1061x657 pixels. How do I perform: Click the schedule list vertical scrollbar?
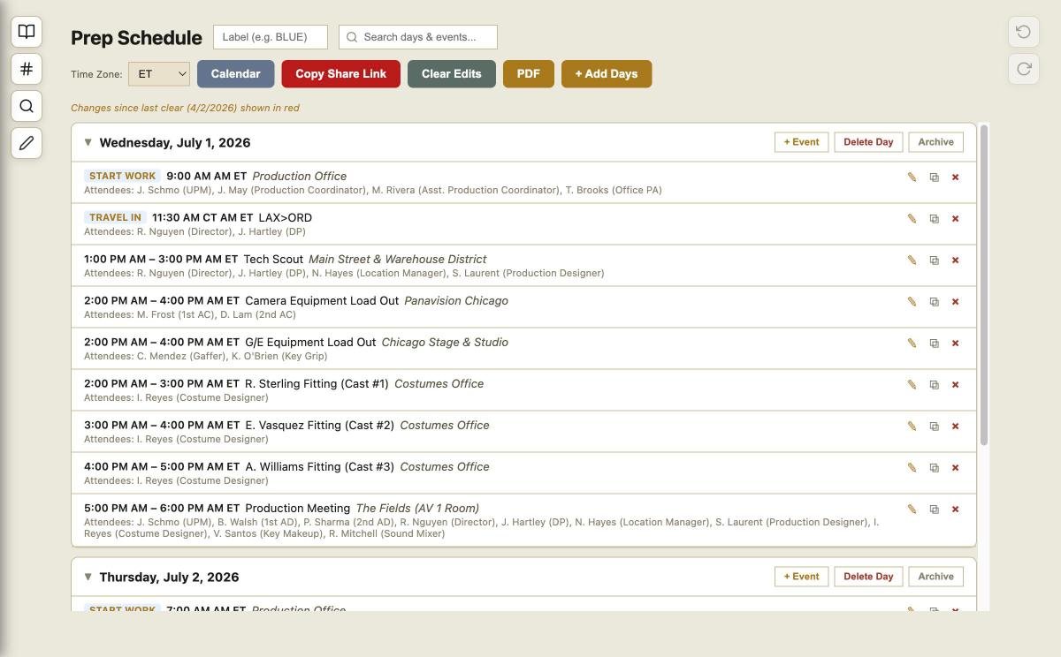pyautogui.click(x=984, y=285)
